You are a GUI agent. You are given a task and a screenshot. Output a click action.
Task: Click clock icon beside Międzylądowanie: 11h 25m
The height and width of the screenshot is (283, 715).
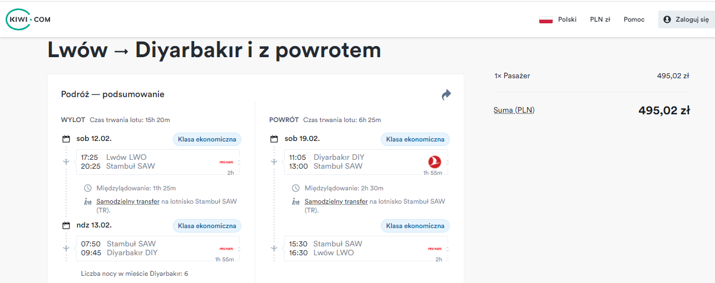coord(87,188)
